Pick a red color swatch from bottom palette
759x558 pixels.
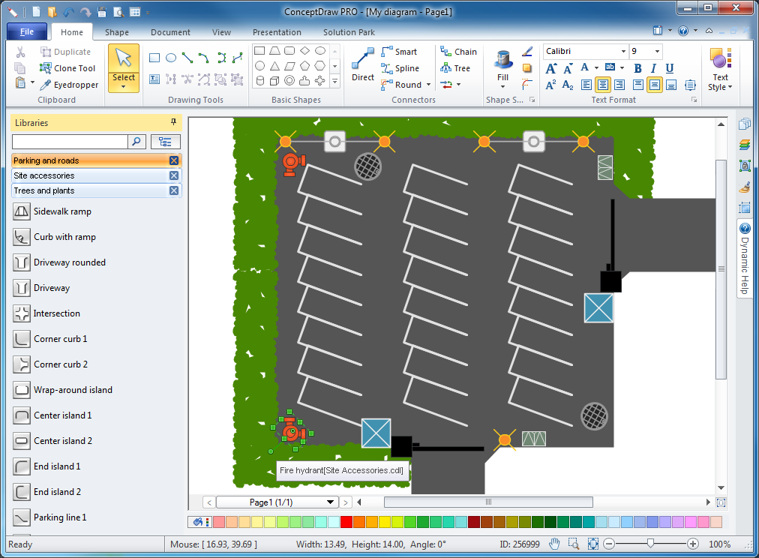coord(347,520)
